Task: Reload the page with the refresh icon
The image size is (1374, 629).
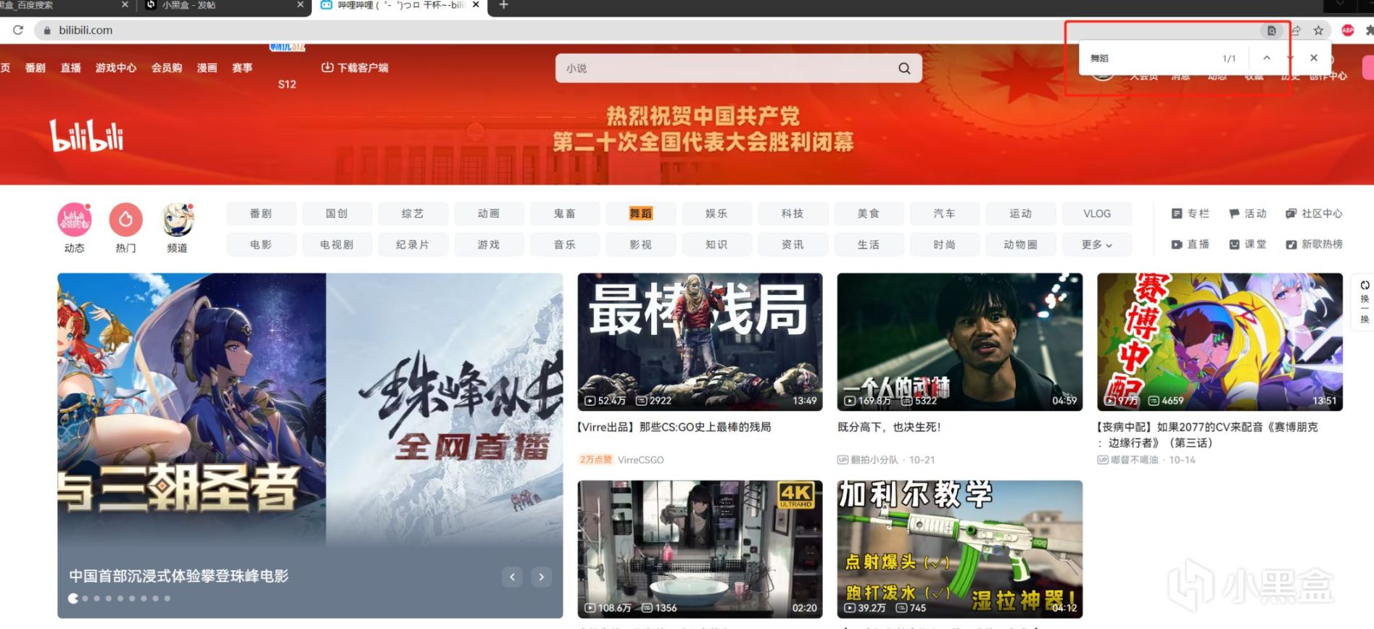Action: click(18, 30)
